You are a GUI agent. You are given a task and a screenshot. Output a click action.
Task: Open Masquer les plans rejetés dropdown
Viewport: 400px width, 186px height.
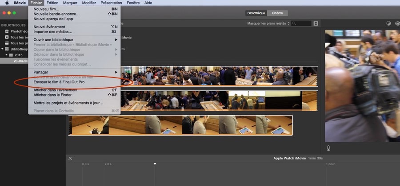(x=268, y=23)
